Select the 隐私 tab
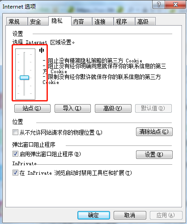 [x=60, y=21]
